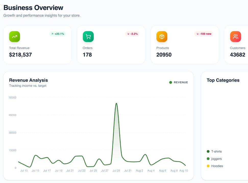Screen dimensions: 248x183
Task: Click the Customers people icon
Action: (235, 37)
